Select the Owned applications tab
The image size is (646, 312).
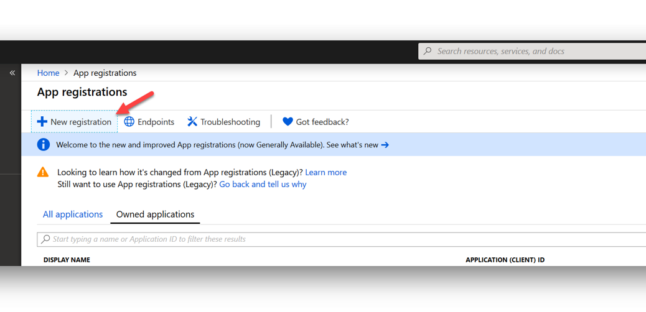(156, 214)
